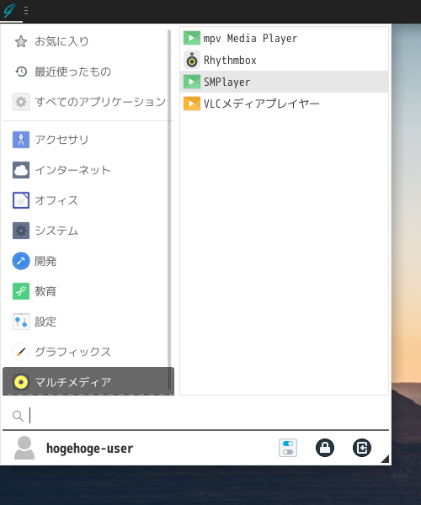Image resolution: width=421 pixels, height=505 pixels.
Task: Open the インターネット category
Action: coord(85,170)
